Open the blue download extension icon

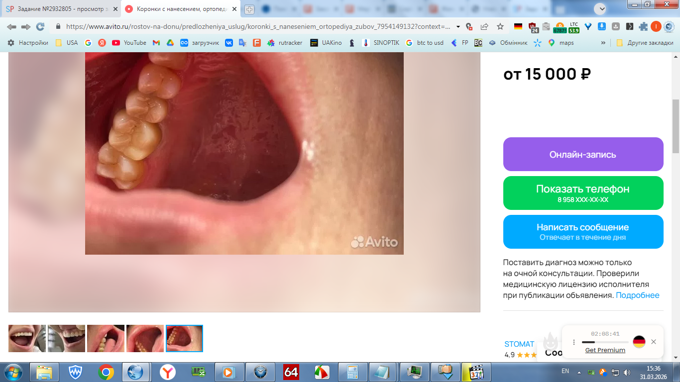[x=602, y=26]
